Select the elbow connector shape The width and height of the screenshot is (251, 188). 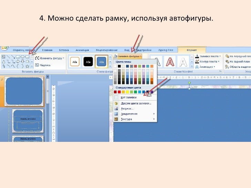click(8, 61)
